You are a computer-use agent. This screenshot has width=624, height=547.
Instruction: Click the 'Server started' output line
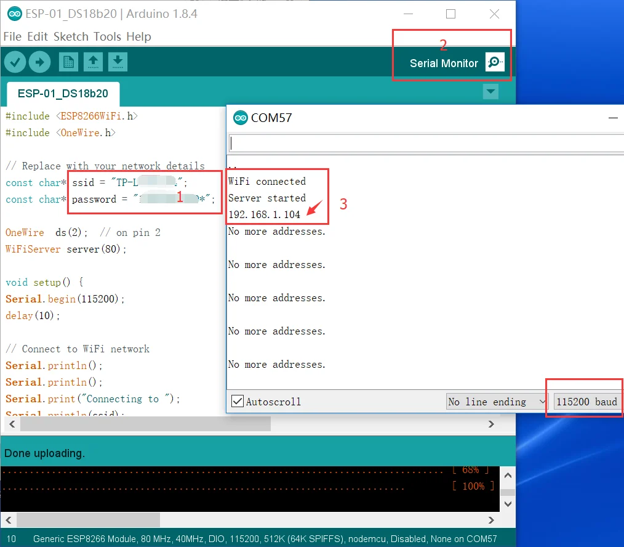pos(267,198)
